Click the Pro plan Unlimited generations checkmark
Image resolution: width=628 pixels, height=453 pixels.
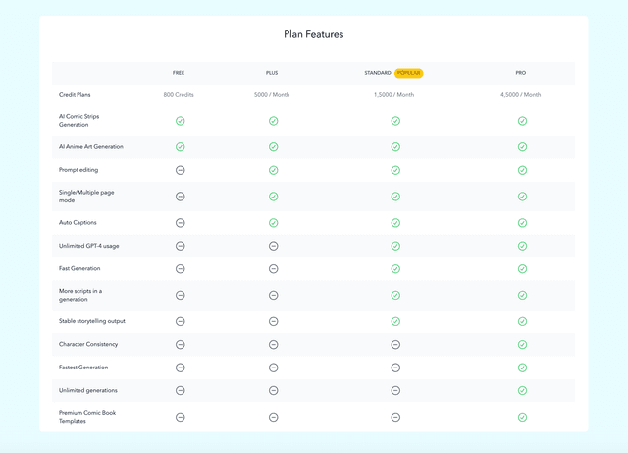pyautogui.click(x=522, y=390)
